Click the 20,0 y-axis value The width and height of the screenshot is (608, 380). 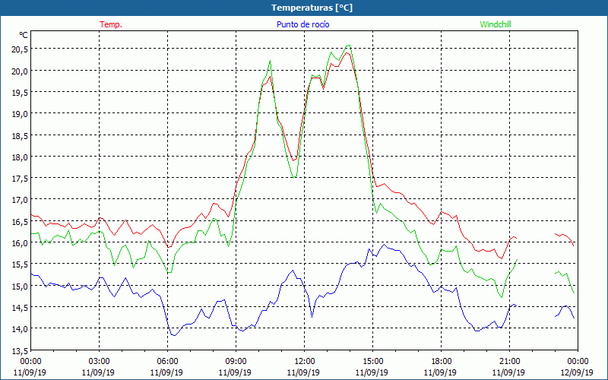click(21, 71)
